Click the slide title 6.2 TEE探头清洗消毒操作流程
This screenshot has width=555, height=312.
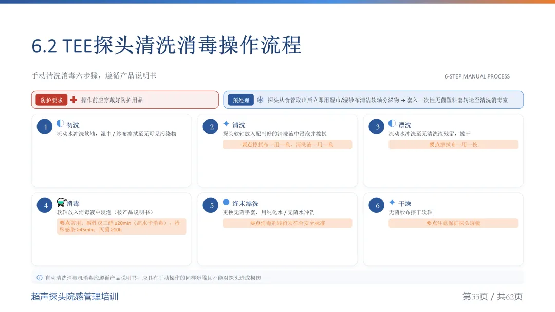pos(166,46)
